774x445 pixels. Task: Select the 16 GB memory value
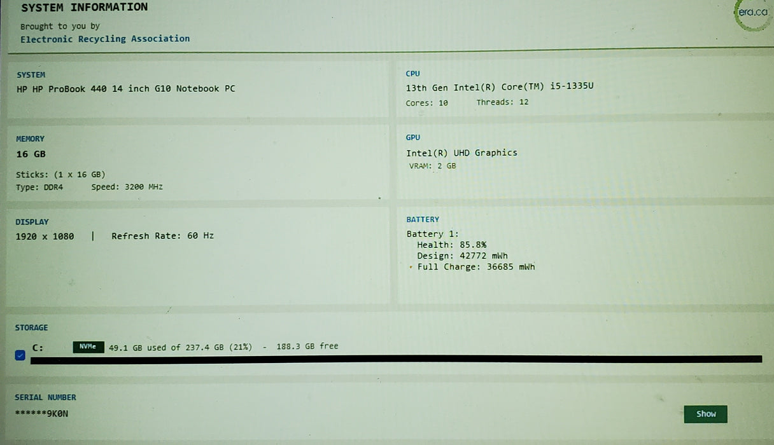(x=31, y=154)
